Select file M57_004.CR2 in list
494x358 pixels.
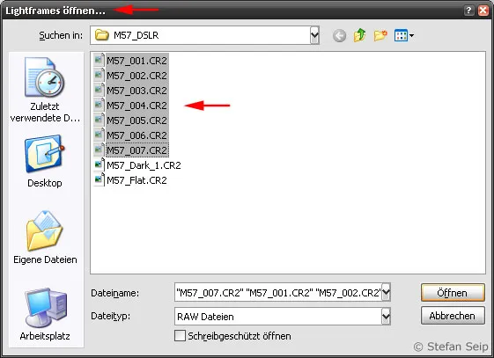[x=130, y=106]
